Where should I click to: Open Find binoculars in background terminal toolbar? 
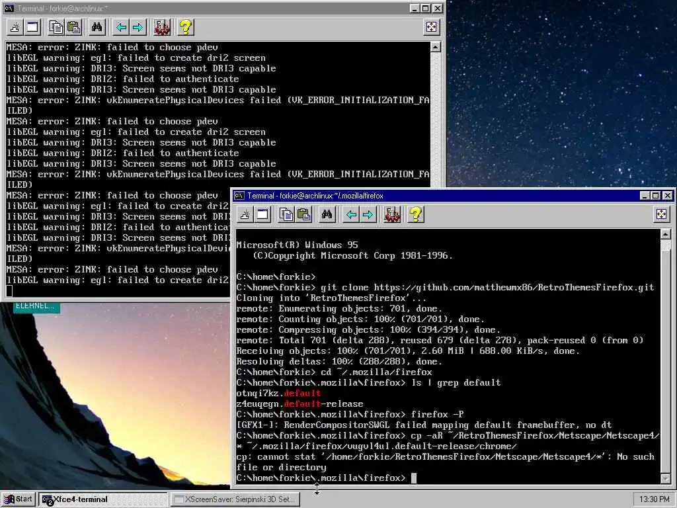pyautogui.click(x=97, y=28)
